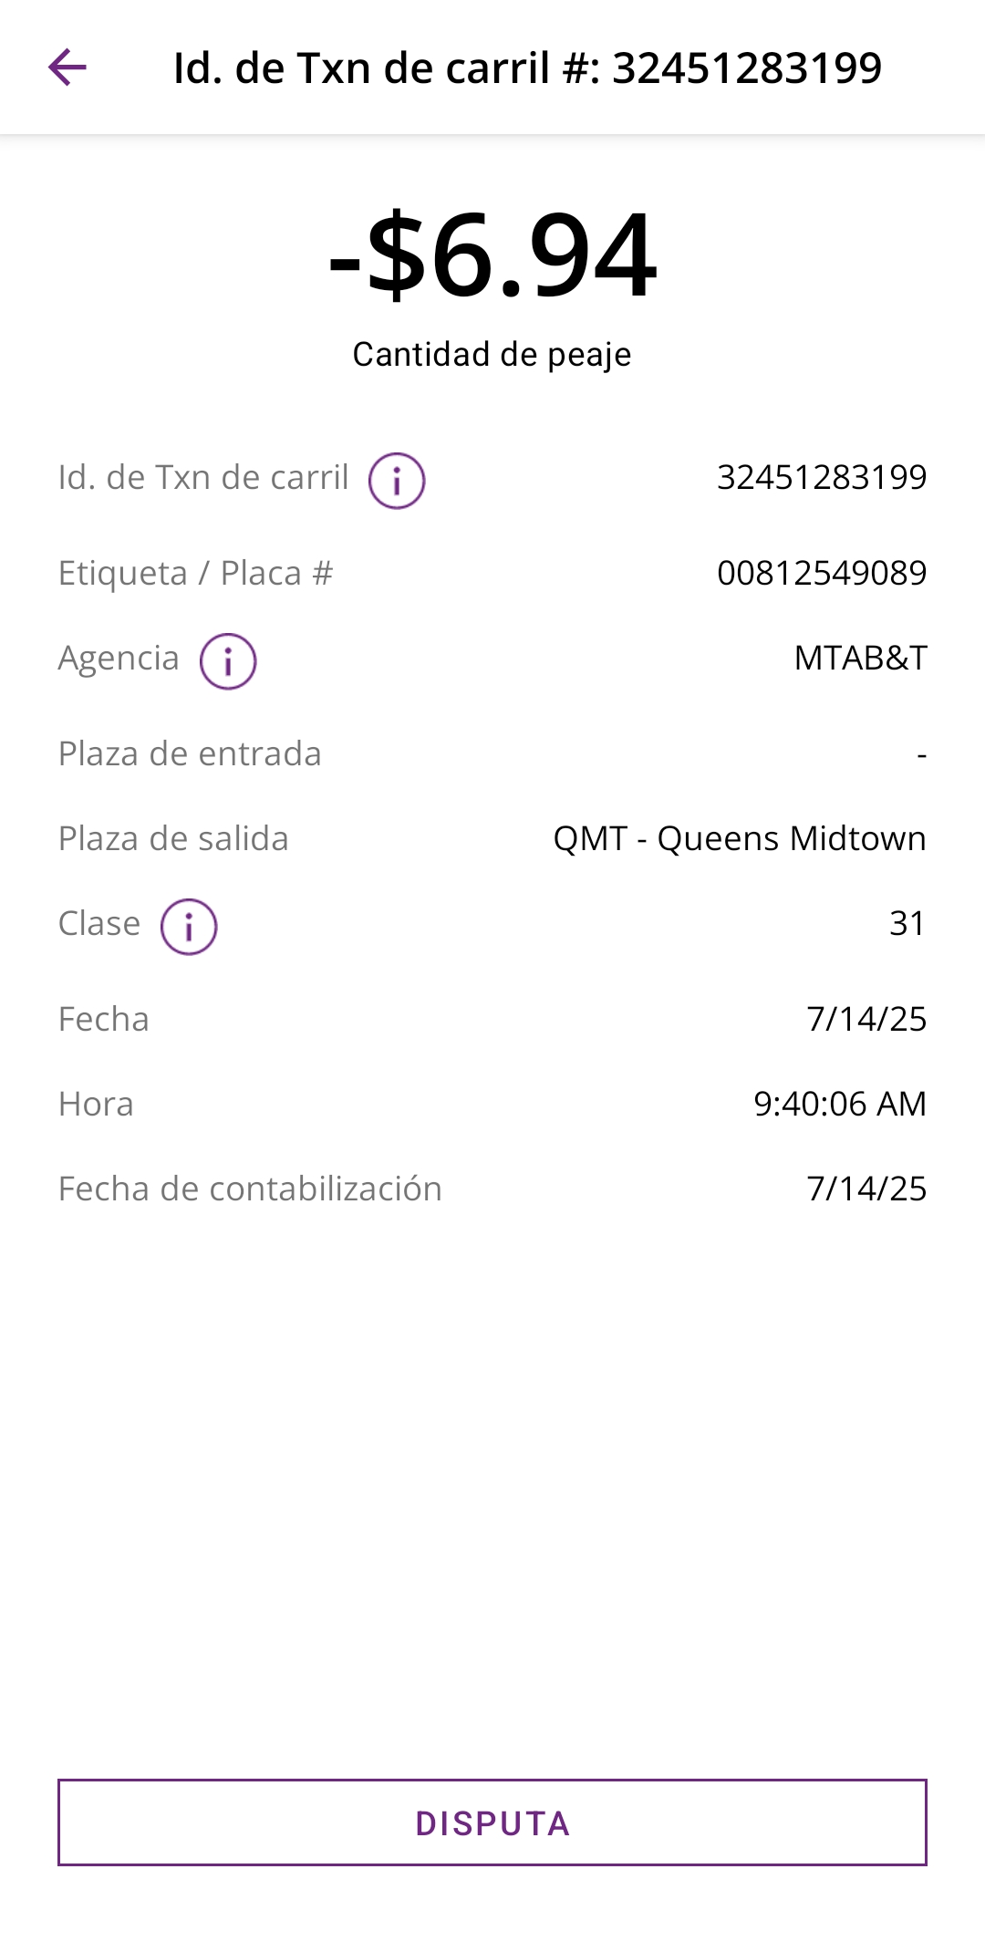
Task: Select QMT - Queens Midtown exit plaza
Action: coord(740,838)
